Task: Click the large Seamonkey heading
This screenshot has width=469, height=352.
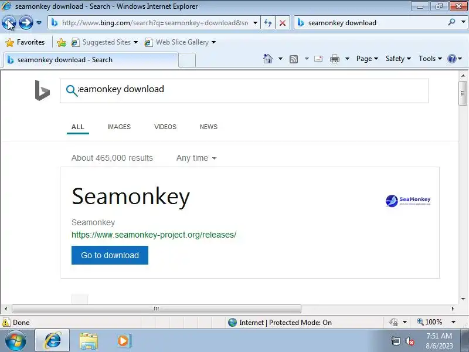Action: tap(131, 197)
